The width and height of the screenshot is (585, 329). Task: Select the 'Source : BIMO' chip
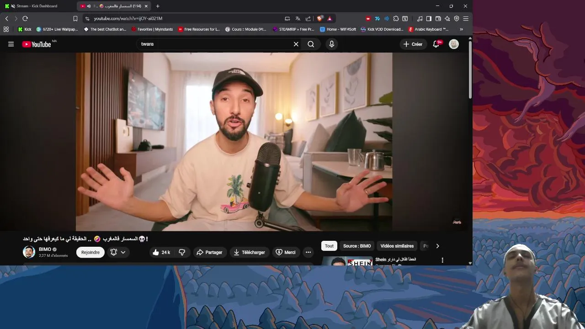tap(357, 246)
